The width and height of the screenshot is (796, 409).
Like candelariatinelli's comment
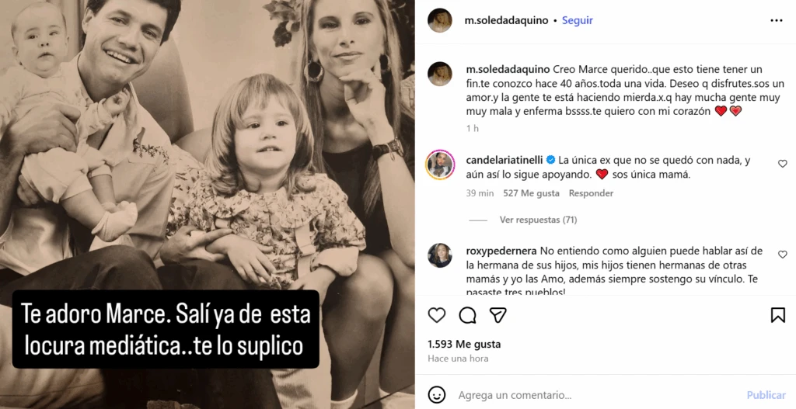pyautogui.click(x=782, y=164)
